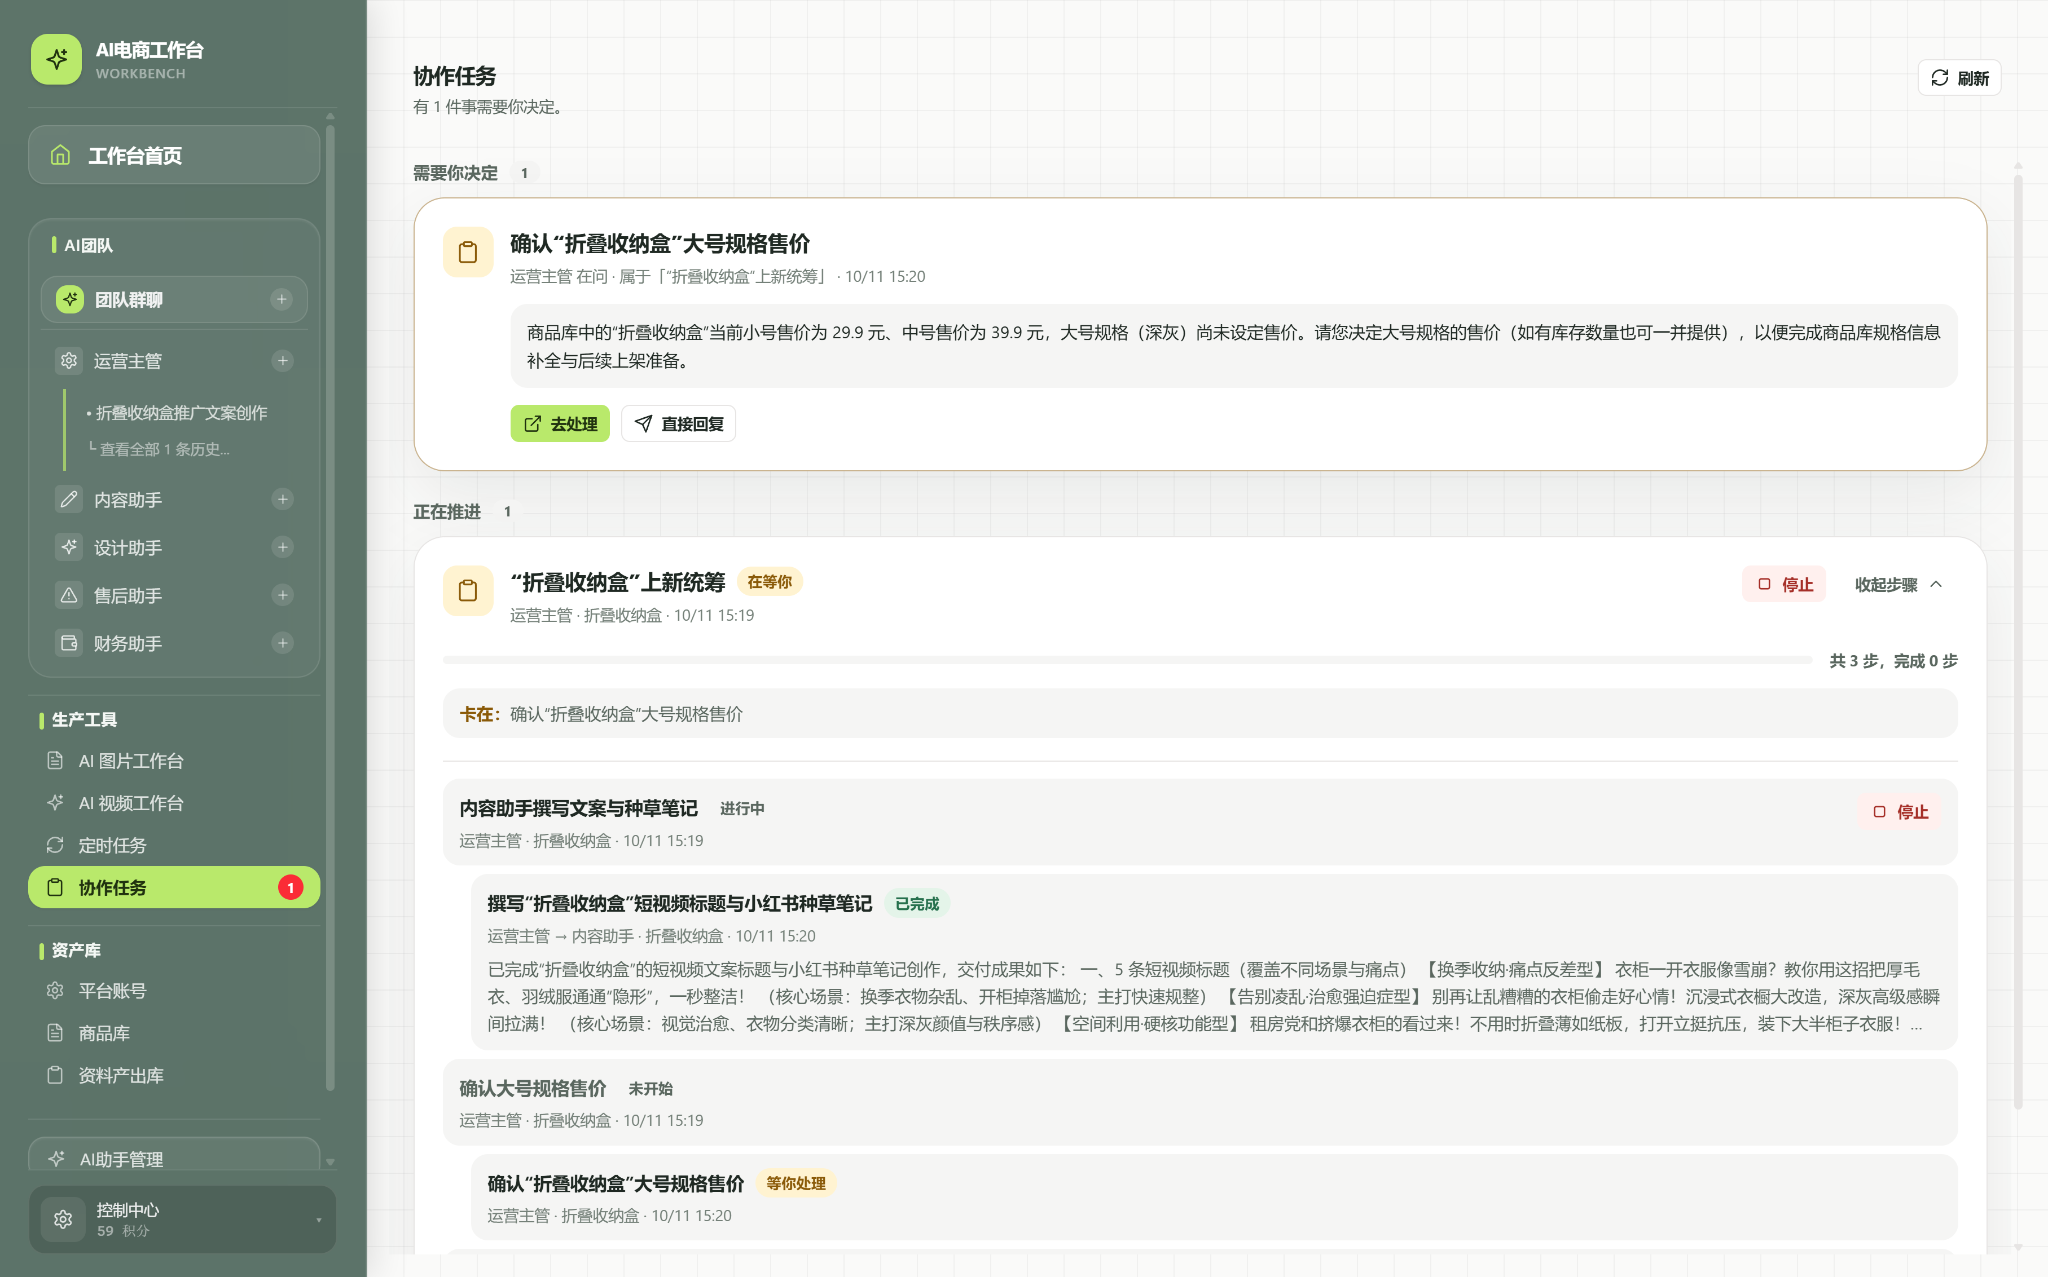Click the 等你处理 status tag
The height and width of the screenshot is (1277, 2048).
[x=796, y=1183]
